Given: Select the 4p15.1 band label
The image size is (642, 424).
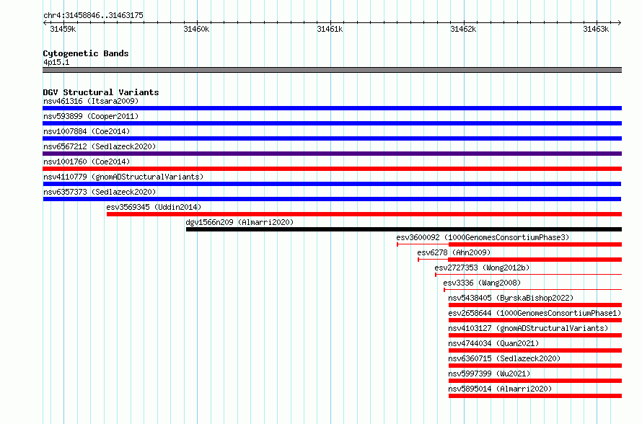Looking at the screenshot, I should pos(56,62).
